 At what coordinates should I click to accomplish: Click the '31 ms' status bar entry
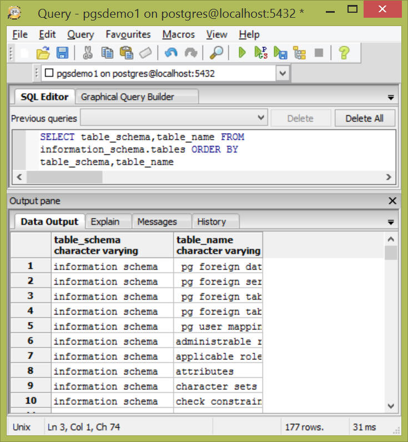click(364, 427)
